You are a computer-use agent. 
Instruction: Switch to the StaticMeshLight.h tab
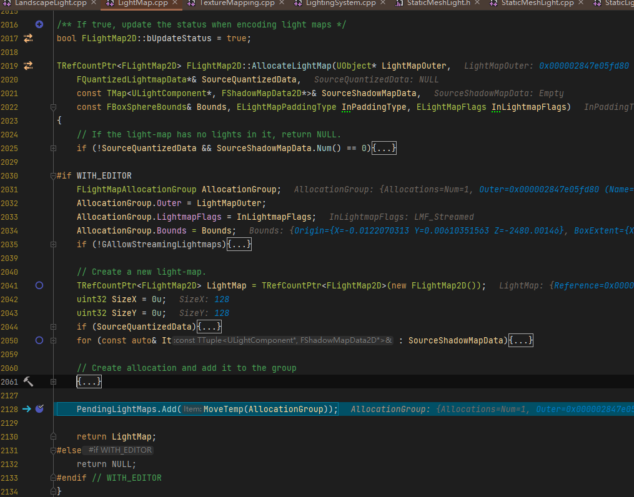pyautogui.click(x=438, y=3)
